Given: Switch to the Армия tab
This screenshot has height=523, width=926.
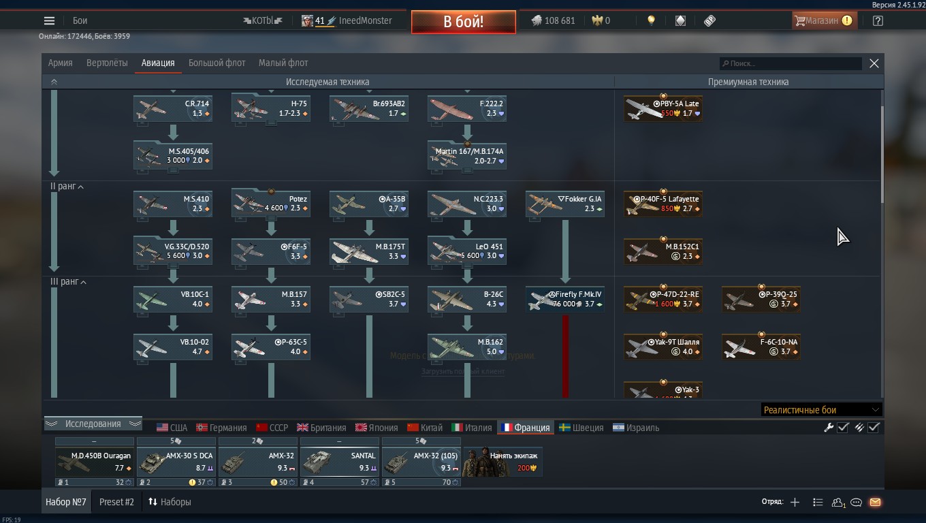Looking at the screenshot, I should pyautogui.click(x=60, y=63).
